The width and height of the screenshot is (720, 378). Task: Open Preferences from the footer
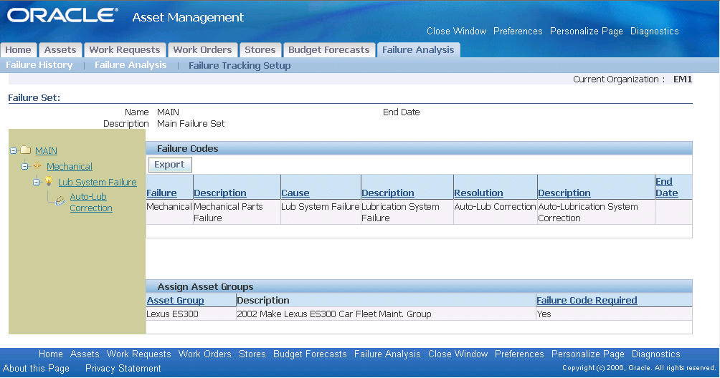(519, 354)
